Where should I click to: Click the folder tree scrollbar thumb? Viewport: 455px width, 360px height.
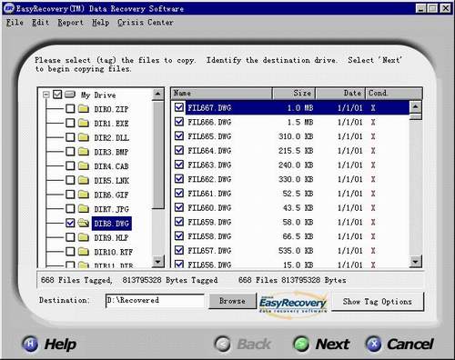pyautogui.click(x=157, y=155)
